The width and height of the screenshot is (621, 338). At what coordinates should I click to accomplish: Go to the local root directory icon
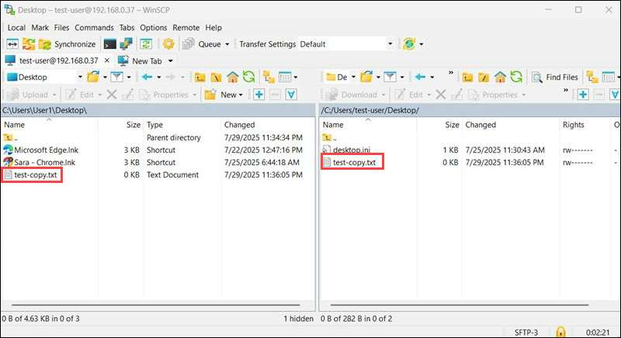(x=216, y=77)
